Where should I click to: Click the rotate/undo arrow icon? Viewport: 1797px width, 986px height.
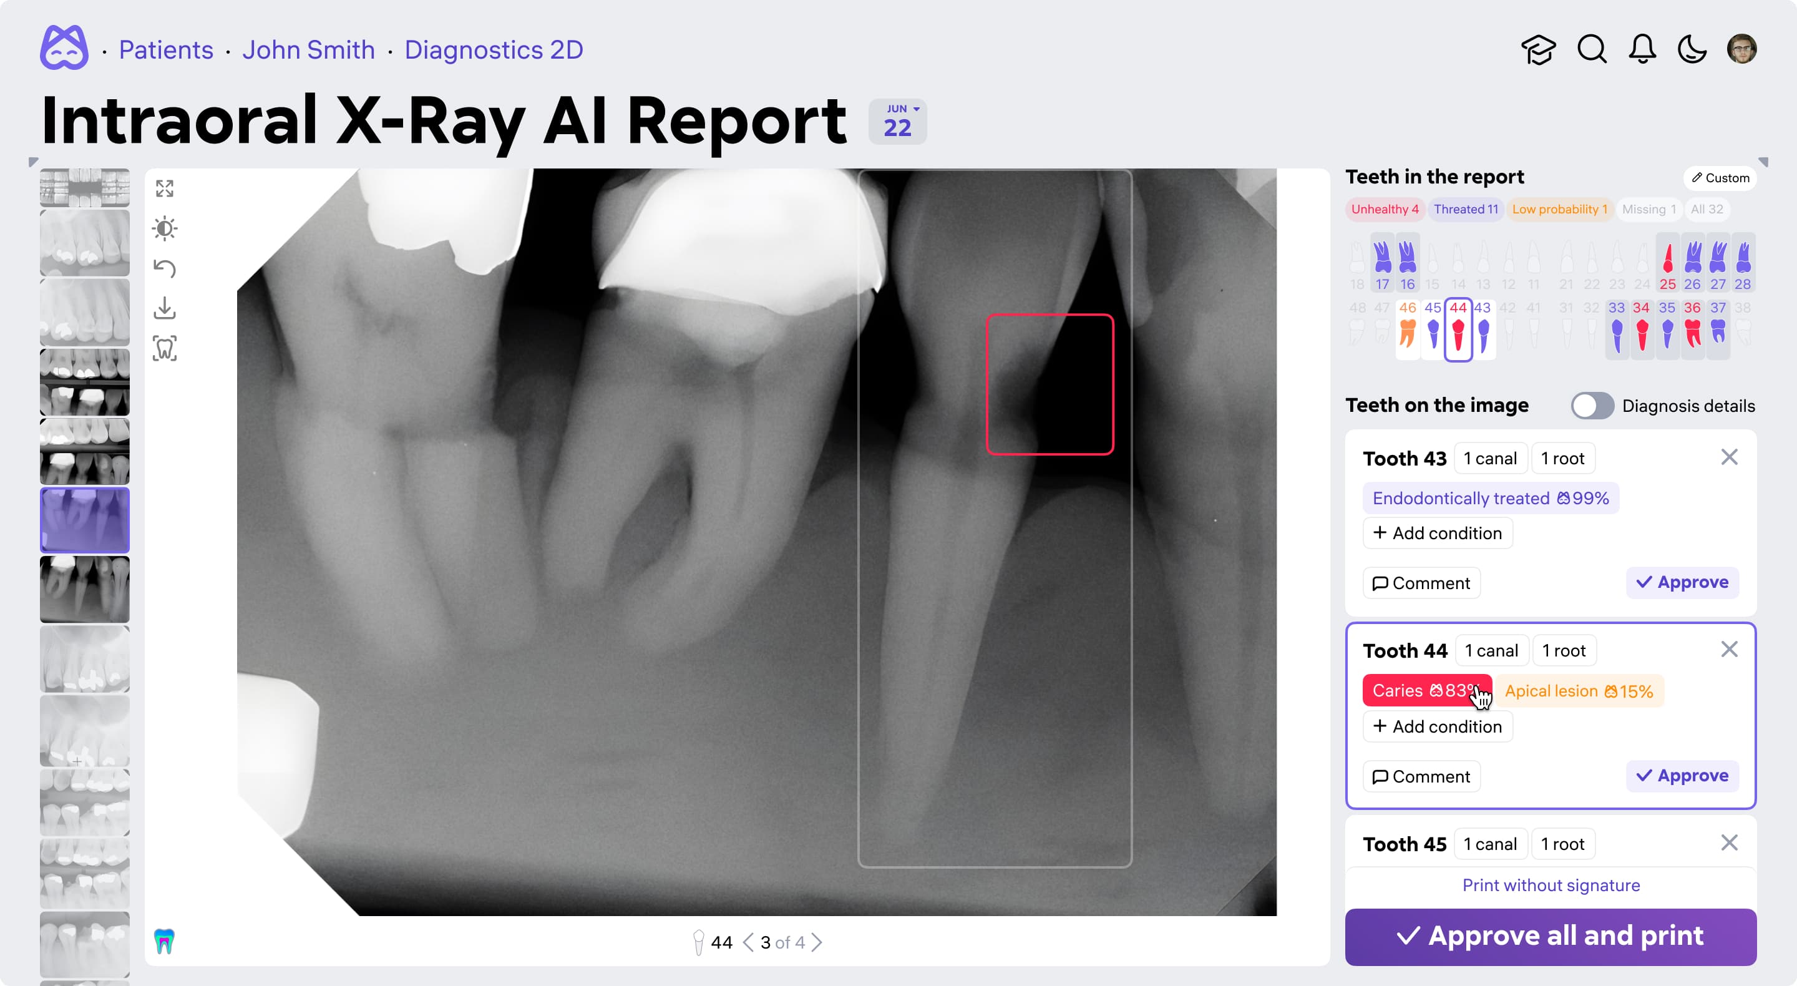[165, 268]
